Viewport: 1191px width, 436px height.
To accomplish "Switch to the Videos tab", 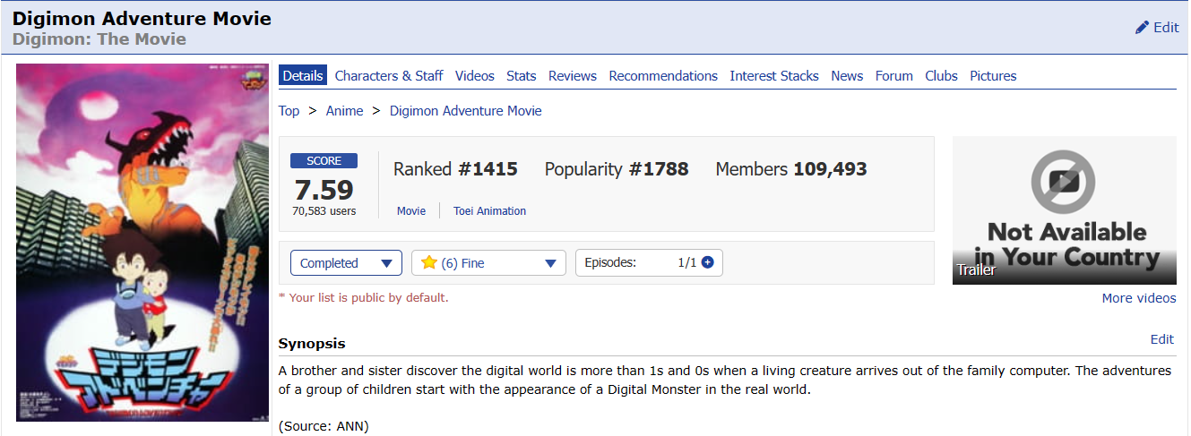I will click(475, 76).
